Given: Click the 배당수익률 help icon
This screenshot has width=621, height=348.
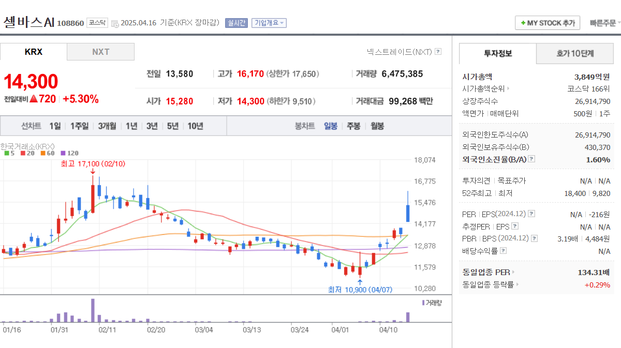Looking at the screenshot, I should click(503, 251).
